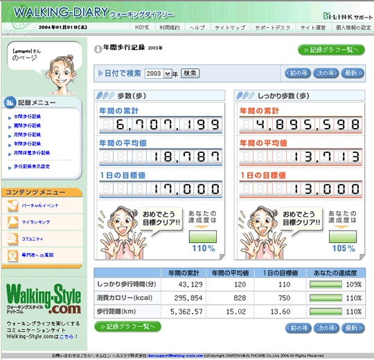Click the grey down-arrow icon beside 年間歩行記録

pos(98,49)
